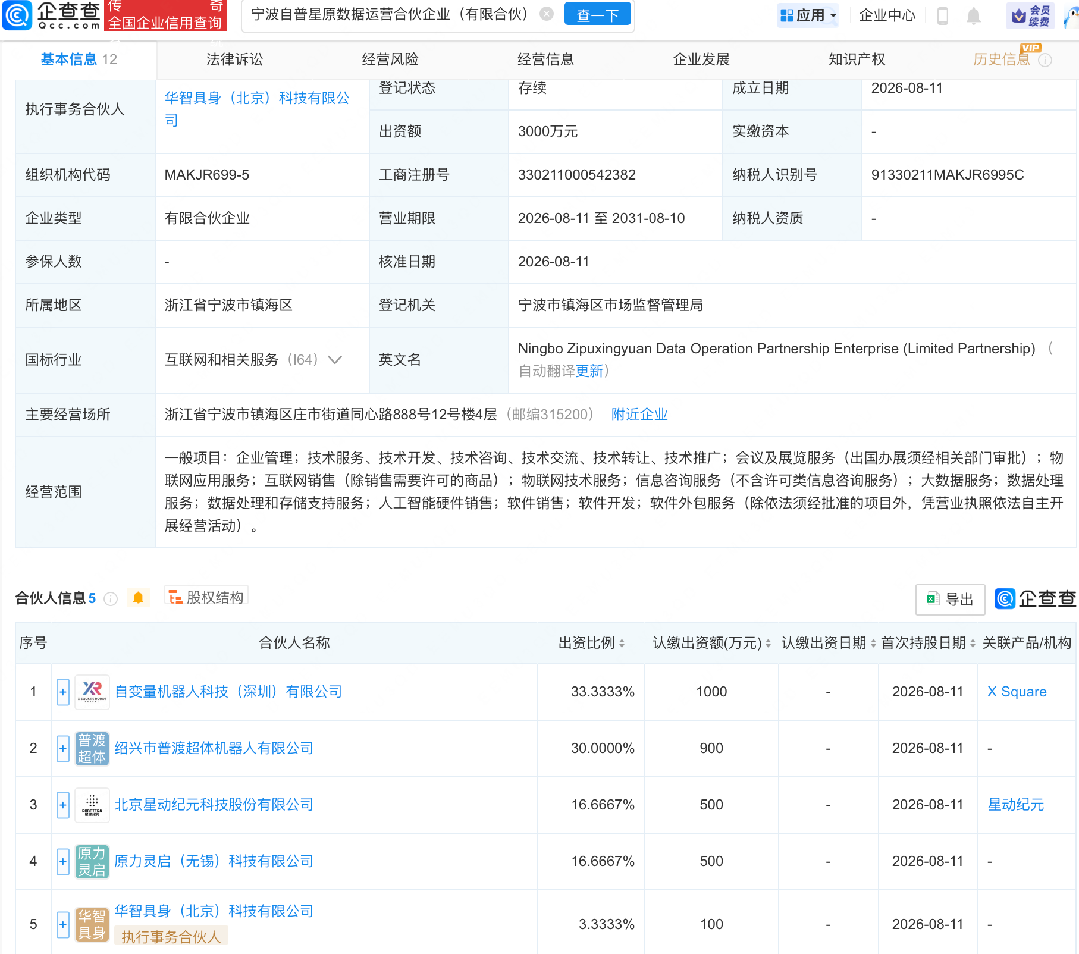The height and width of the screenshot is (954, 1079).
Task: Clear the company search field
Action: [547, 14]
